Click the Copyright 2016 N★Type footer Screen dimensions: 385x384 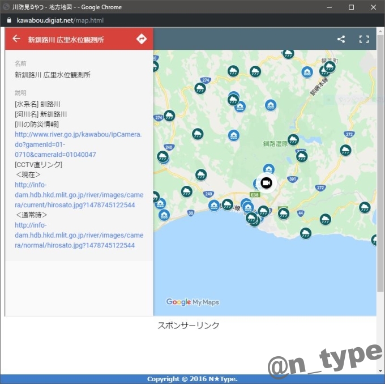point(192,379)
